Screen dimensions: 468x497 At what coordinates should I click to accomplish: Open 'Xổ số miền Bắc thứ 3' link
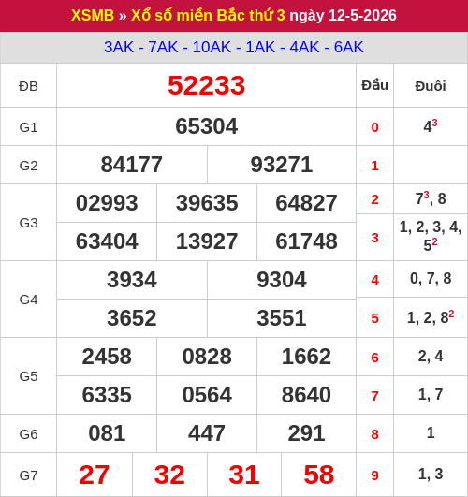pos(208,15)
